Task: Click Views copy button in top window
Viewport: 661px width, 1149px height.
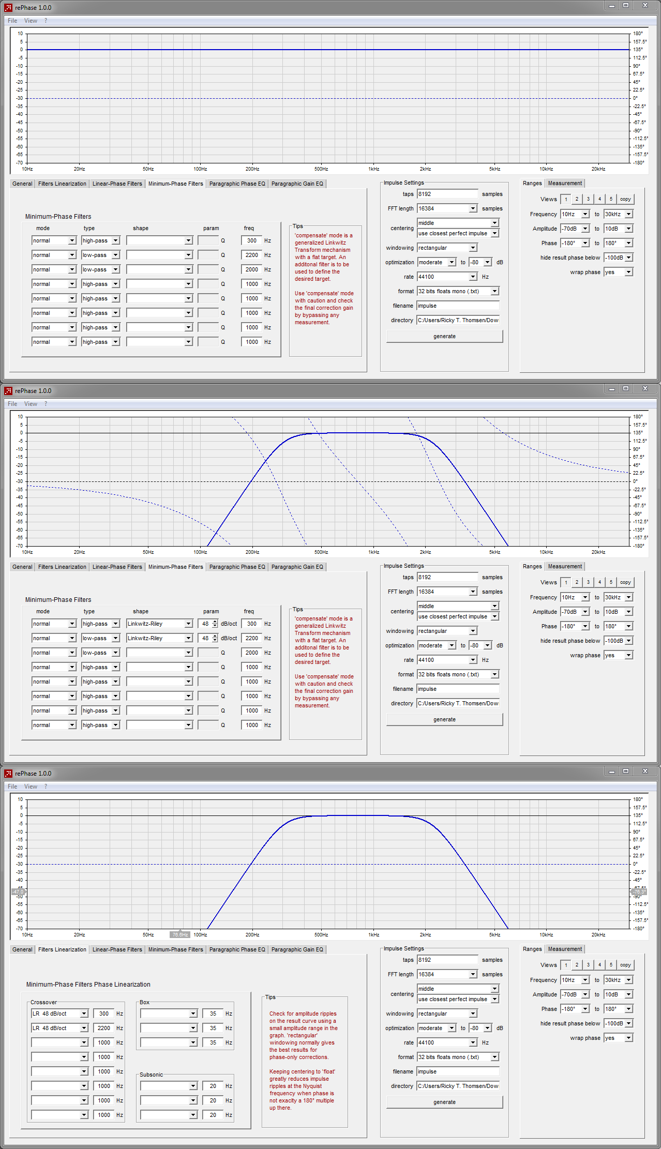Action: pyautogui.click(x=625, y=199)
